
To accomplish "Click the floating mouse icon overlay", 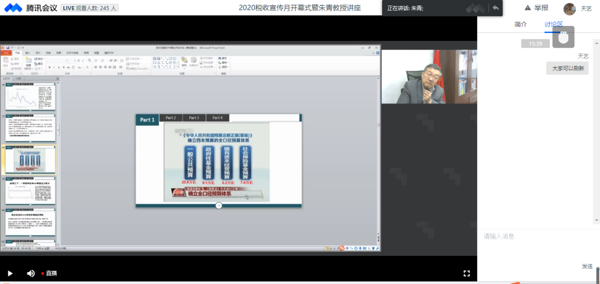I will (x=563, y=37).
